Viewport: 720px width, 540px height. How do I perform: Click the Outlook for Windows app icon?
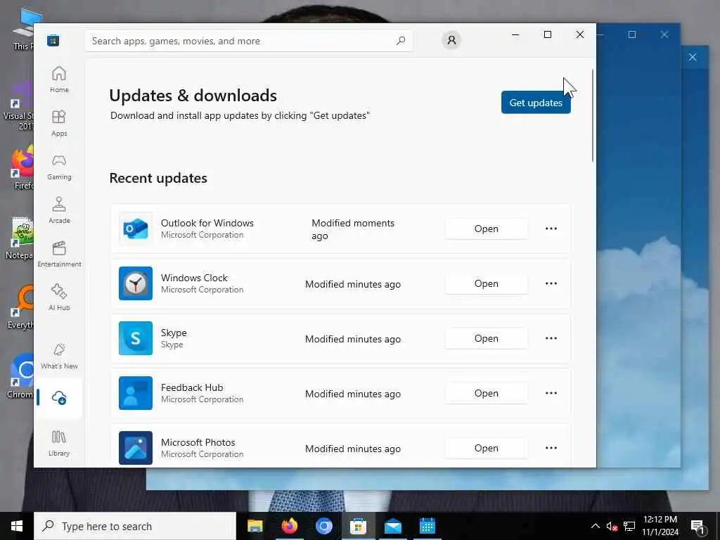[136, 229]
